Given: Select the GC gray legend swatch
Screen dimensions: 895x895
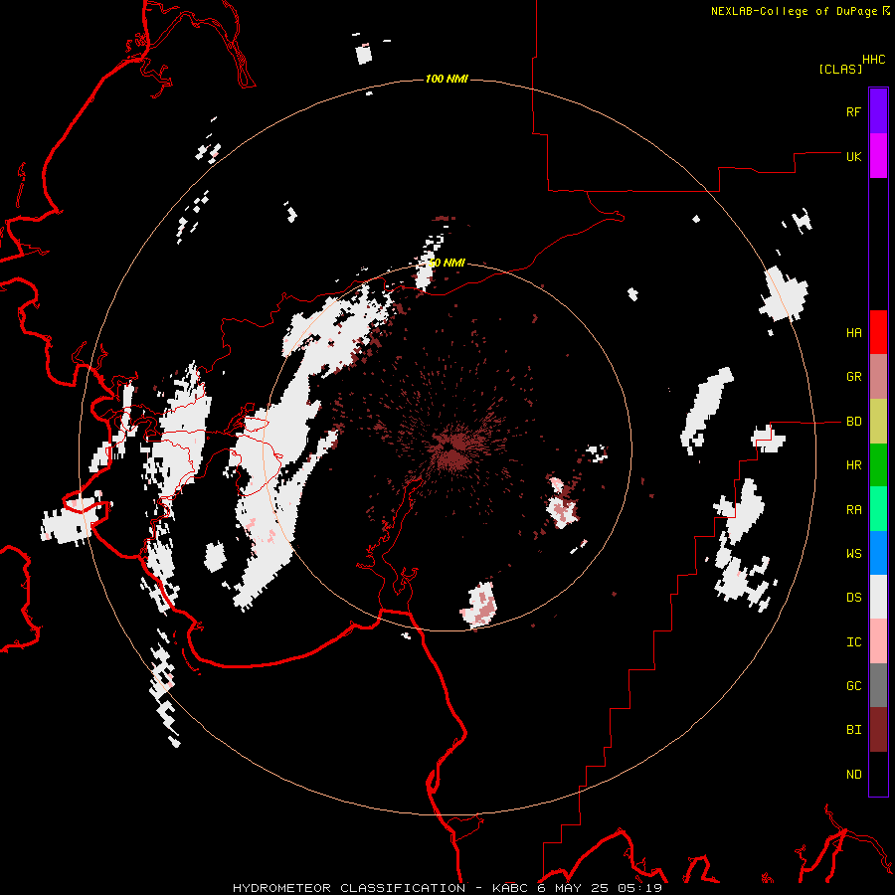Looking at the screenshot, I should pyautogui.click(x=878, y=685).
